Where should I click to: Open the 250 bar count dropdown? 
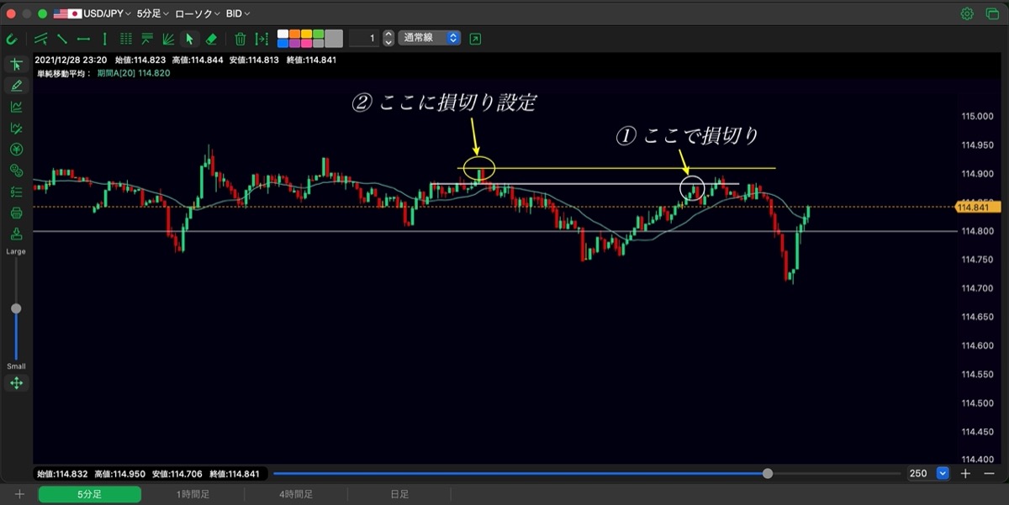927,473
